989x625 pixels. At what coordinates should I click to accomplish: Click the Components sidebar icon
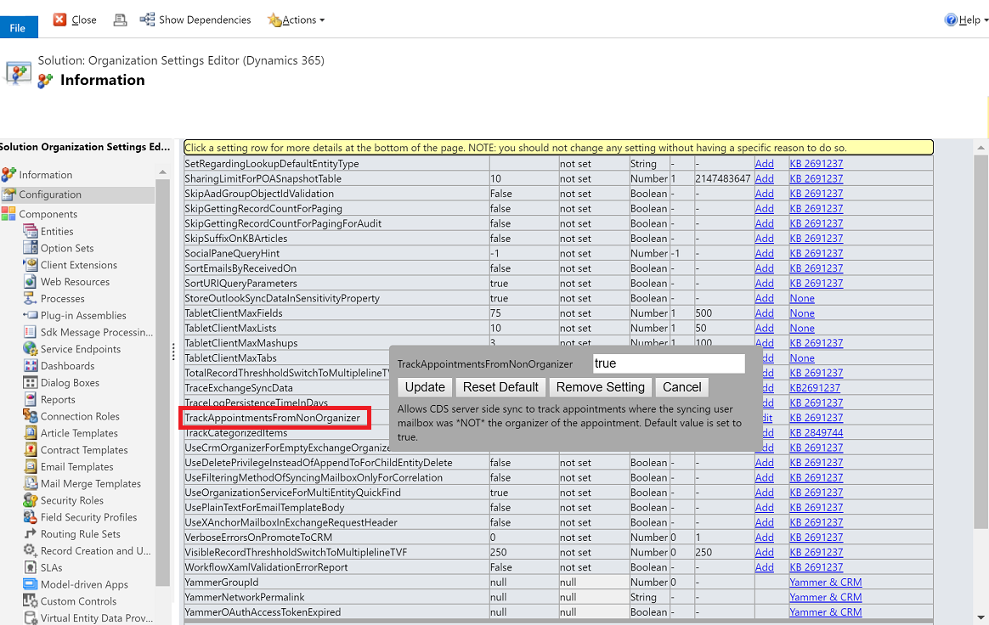8,214
